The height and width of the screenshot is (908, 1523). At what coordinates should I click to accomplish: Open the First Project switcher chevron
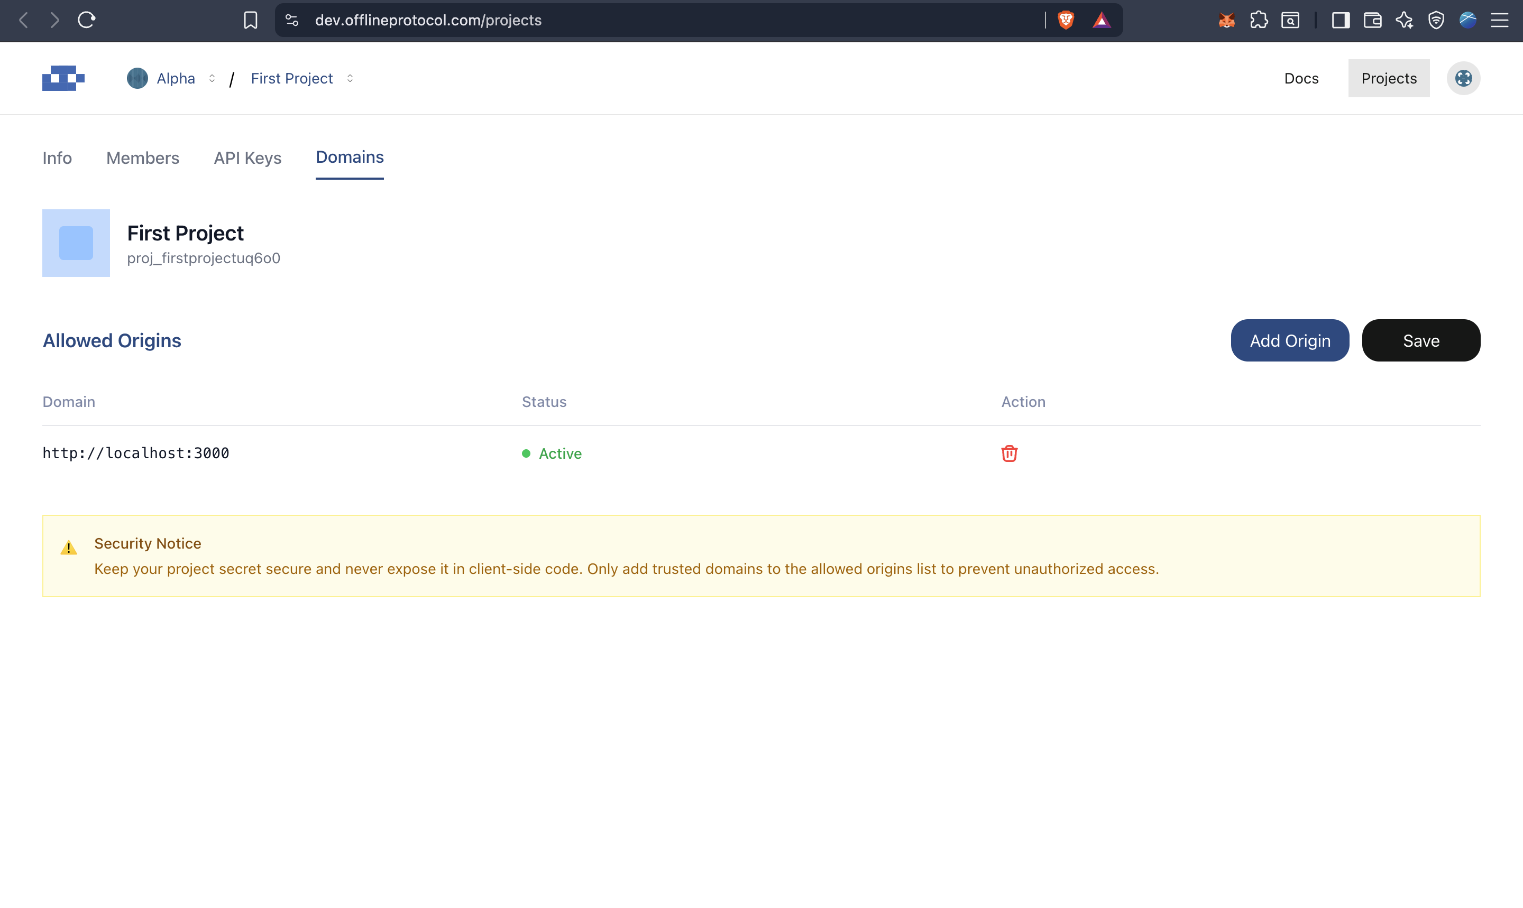click(350, 78)
